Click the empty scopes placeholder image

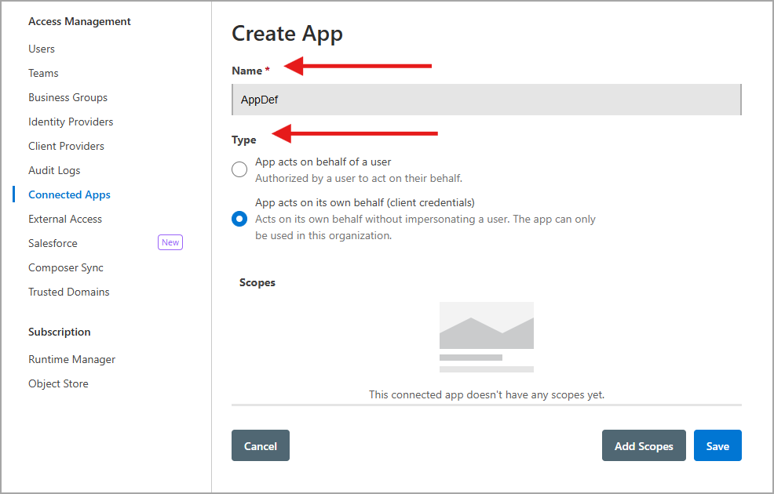[487, 336]
